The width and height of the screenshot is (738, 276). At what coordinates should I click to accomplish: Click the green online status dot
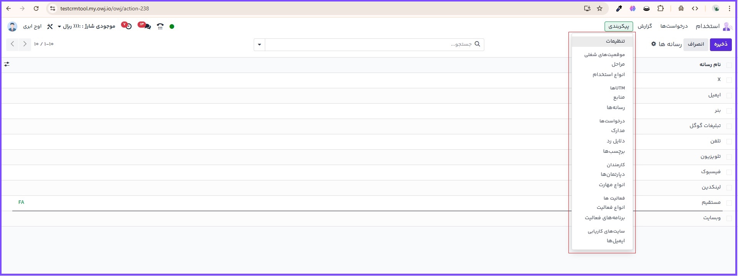[x=172, y=26]
